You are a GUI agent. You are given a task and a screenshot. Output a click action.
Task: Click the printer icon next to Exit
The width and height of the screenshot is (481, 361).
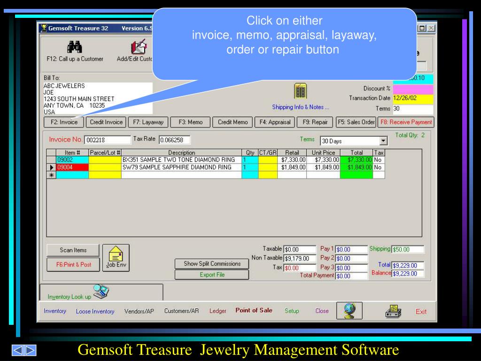click(x=393, y=311)
